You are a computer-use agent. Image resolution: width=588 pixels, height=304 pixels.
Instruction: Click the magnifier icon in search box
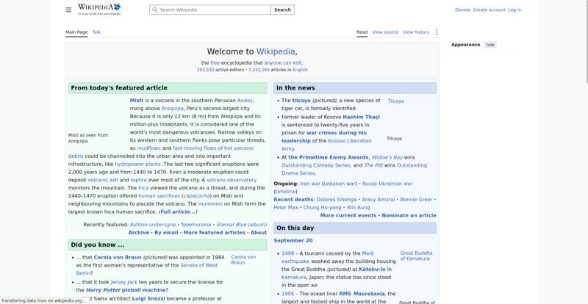(154, 10)
